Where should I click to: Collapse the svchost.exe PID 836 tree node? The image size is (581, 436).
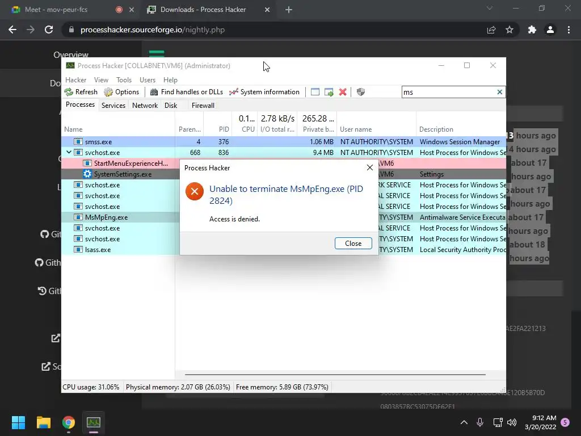pyautogui.click(x=69, y=152)
